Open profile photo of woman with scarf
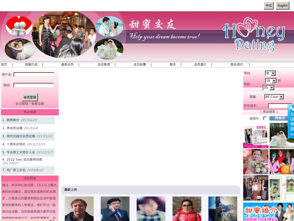This screenshot has width=294, height=221. [151, 209]
